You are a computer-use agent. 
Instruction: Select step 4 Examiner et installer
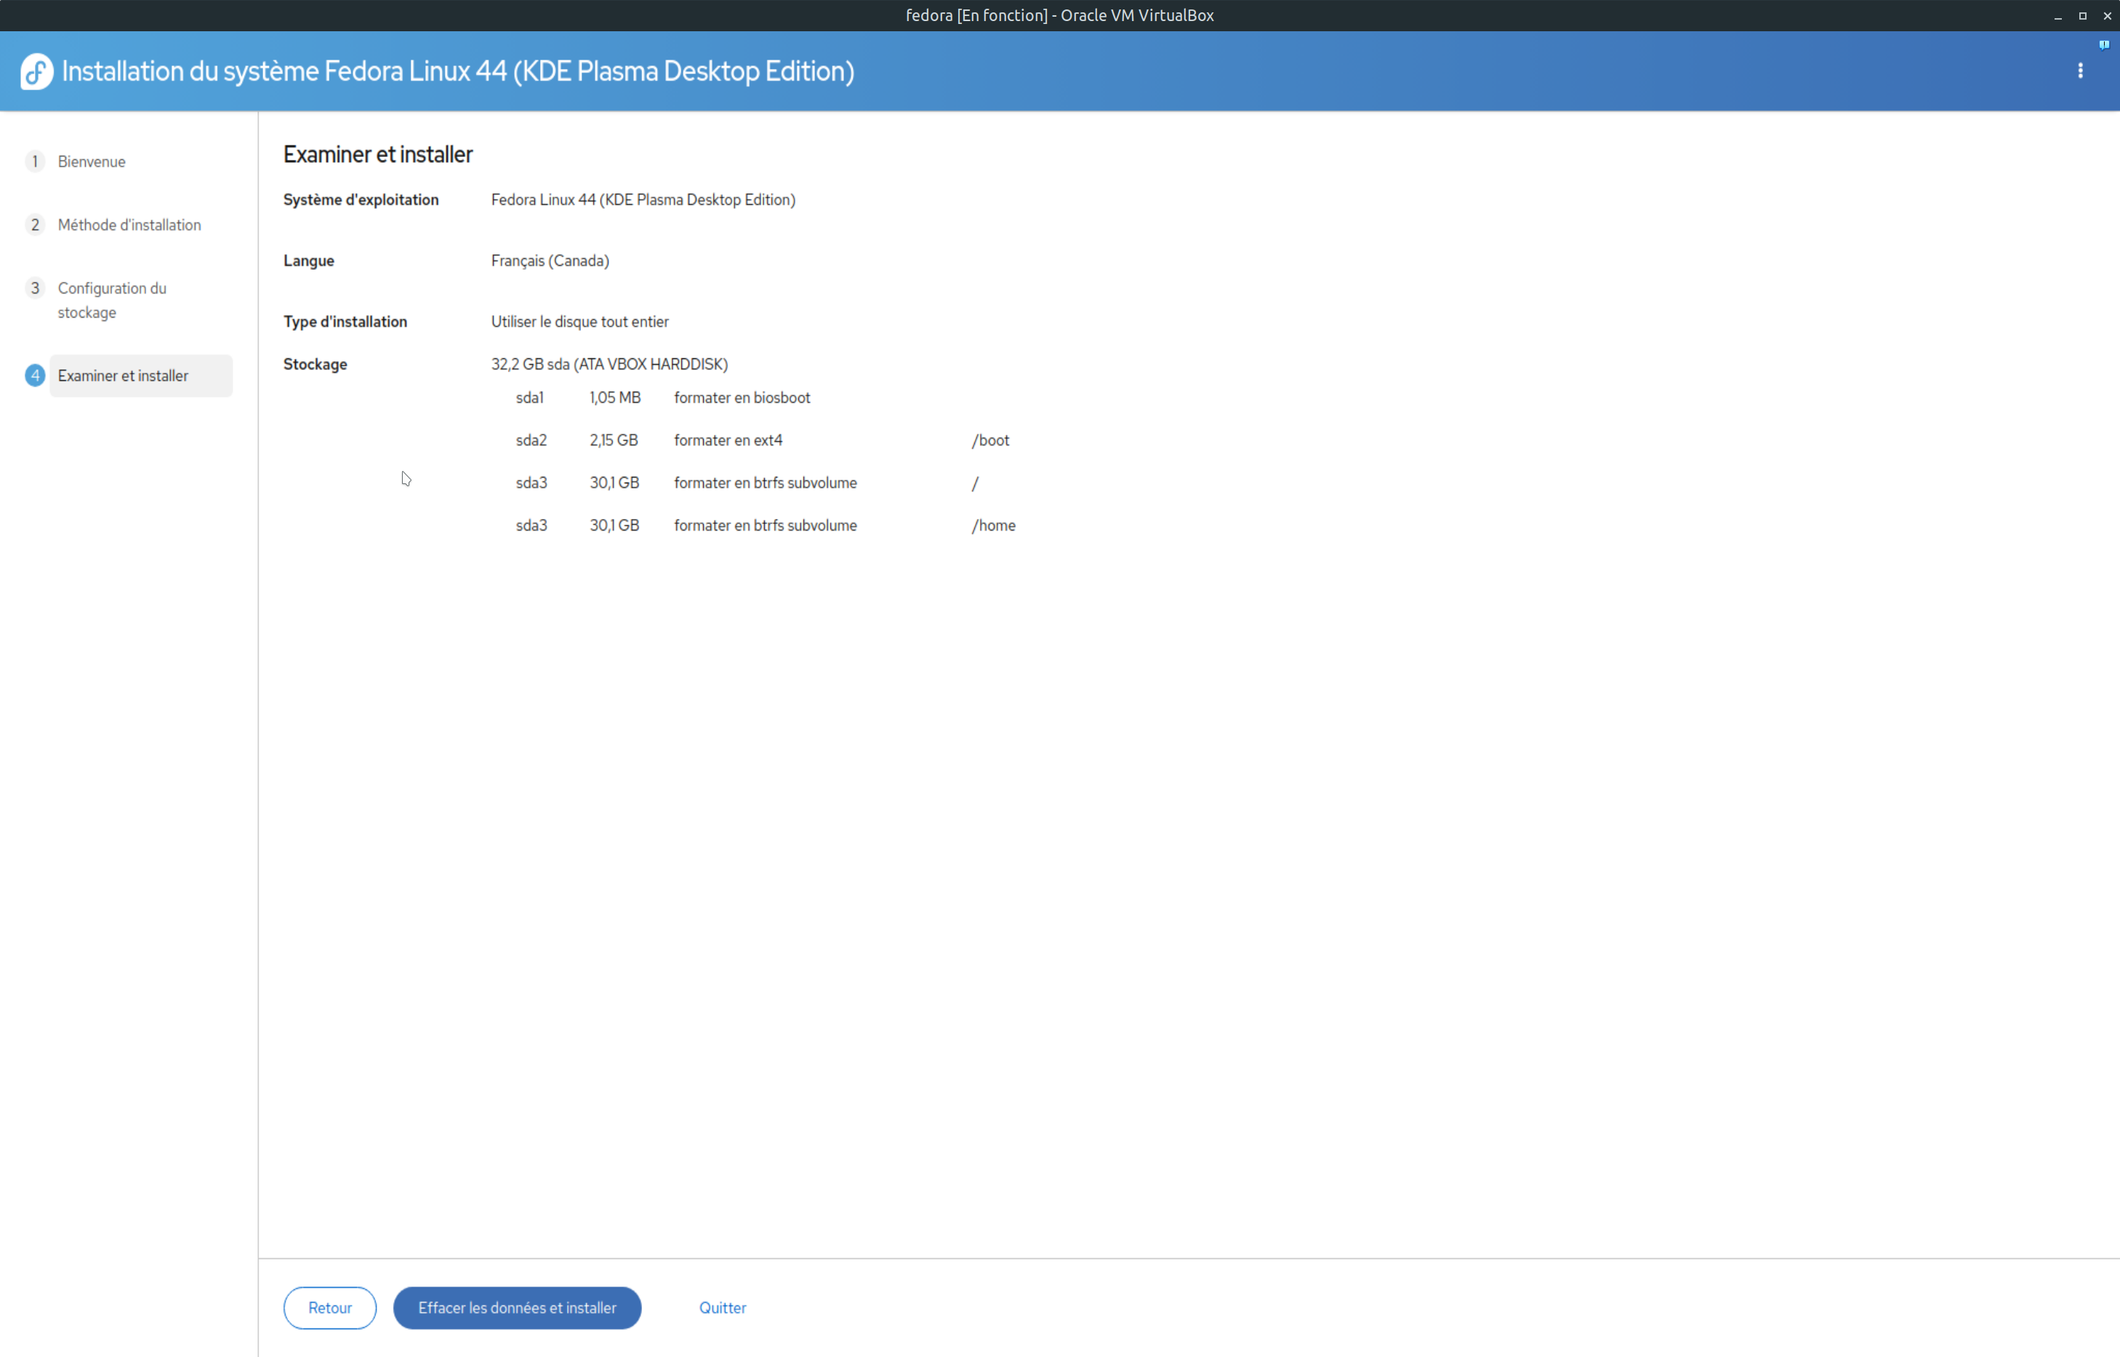tap(140, 377)
